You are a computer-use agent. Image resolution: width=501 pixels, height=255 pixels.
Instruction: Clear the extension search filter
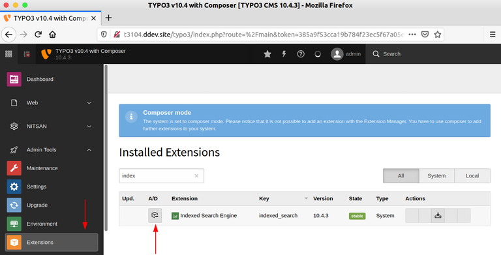196,175
